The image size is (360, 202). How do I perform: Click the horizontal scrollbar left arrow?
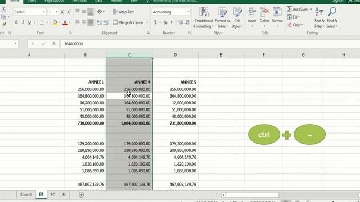coord(223,195)
